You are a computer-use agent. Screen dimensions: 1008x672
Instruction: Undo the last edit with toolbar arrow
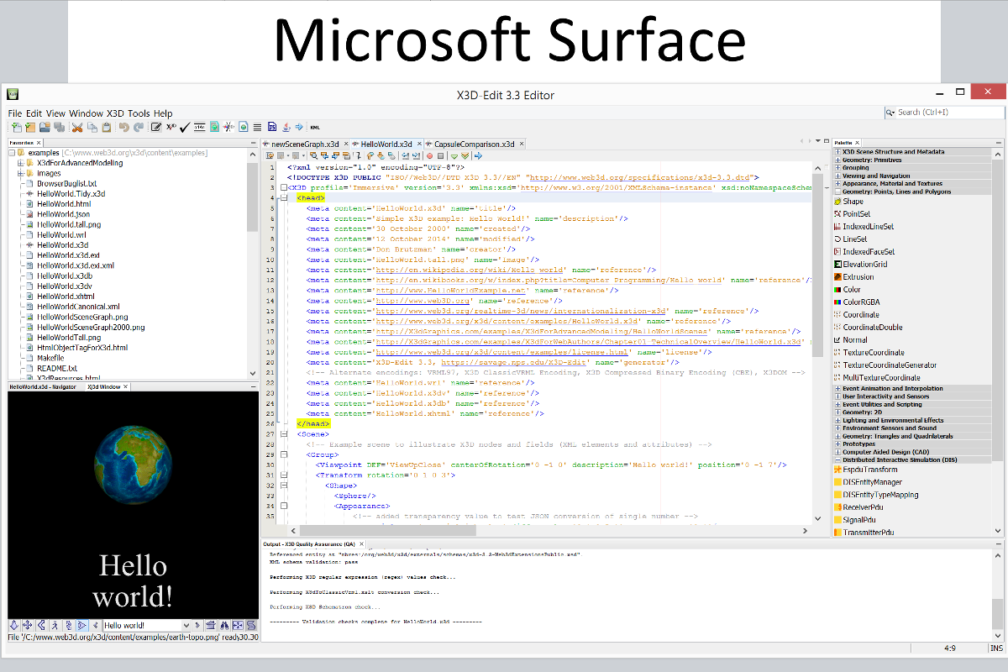pos(124,128)
